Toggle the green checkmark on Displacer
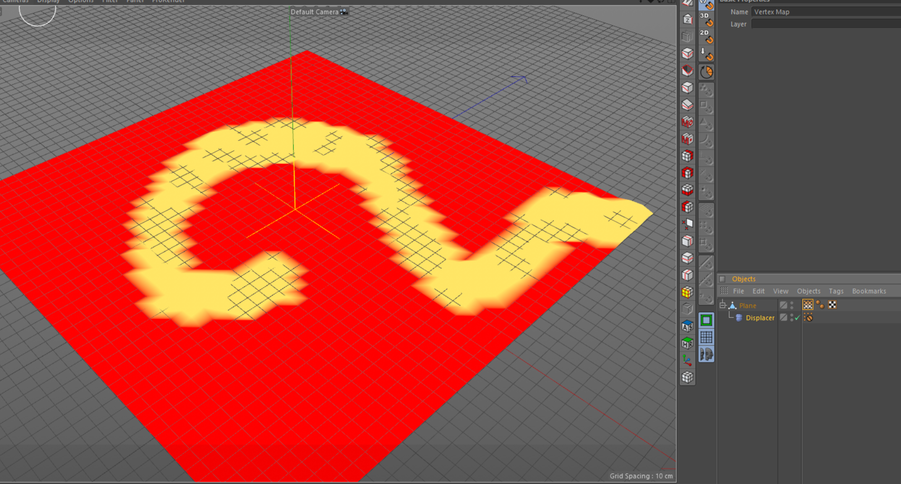The width and height of the screenshot is (901, 484). click(x=797, y=318)
